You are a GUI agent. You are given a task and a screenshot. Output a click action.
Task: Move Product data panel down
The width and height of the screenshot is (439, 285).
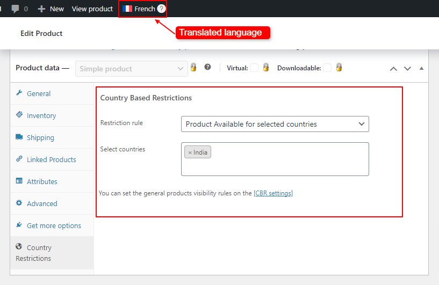(407, 69)
